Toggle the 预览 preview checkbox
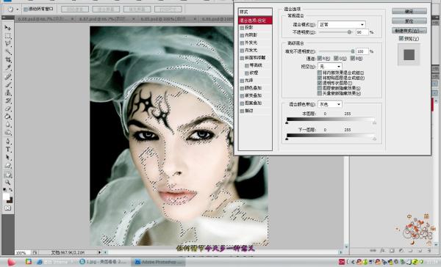 pos(401,38)
